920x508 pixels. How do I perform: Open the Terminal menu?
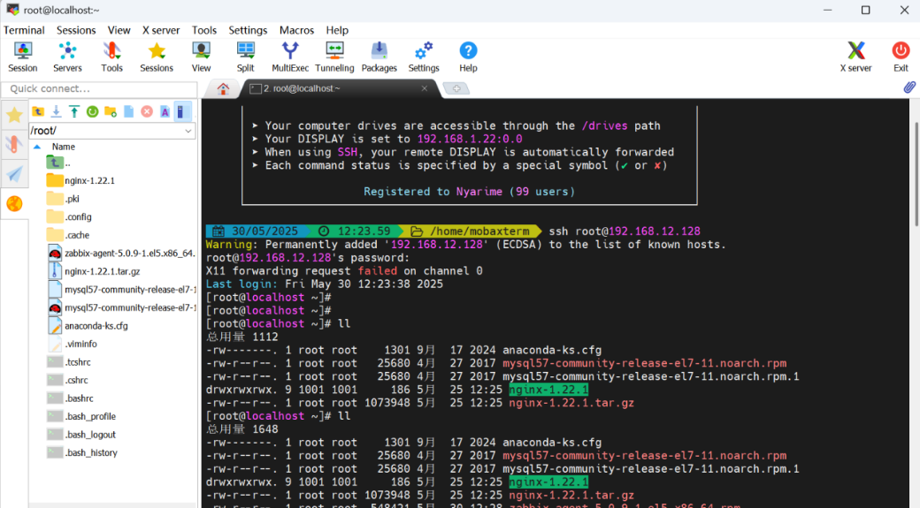pyautogui.click(x=24, y=30)
